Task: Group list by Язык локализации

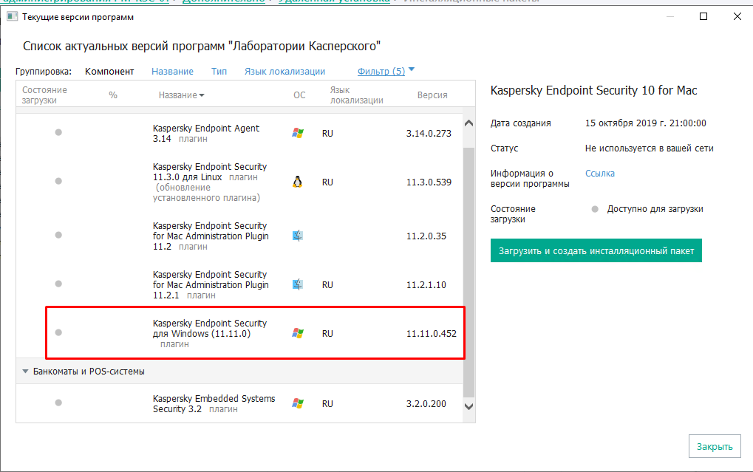Action: click(284, 72)
